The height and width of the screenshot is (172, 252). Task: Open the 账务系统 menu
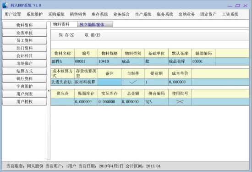pos(165,14)
